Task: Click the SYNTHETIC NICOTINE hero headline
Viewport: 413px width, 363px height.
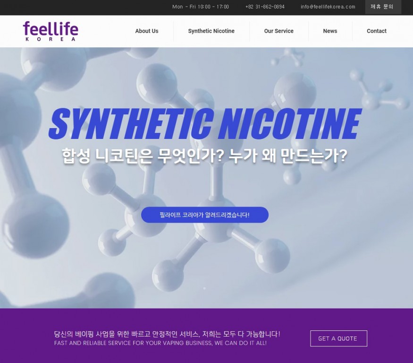Action: [x=205, y=124]
